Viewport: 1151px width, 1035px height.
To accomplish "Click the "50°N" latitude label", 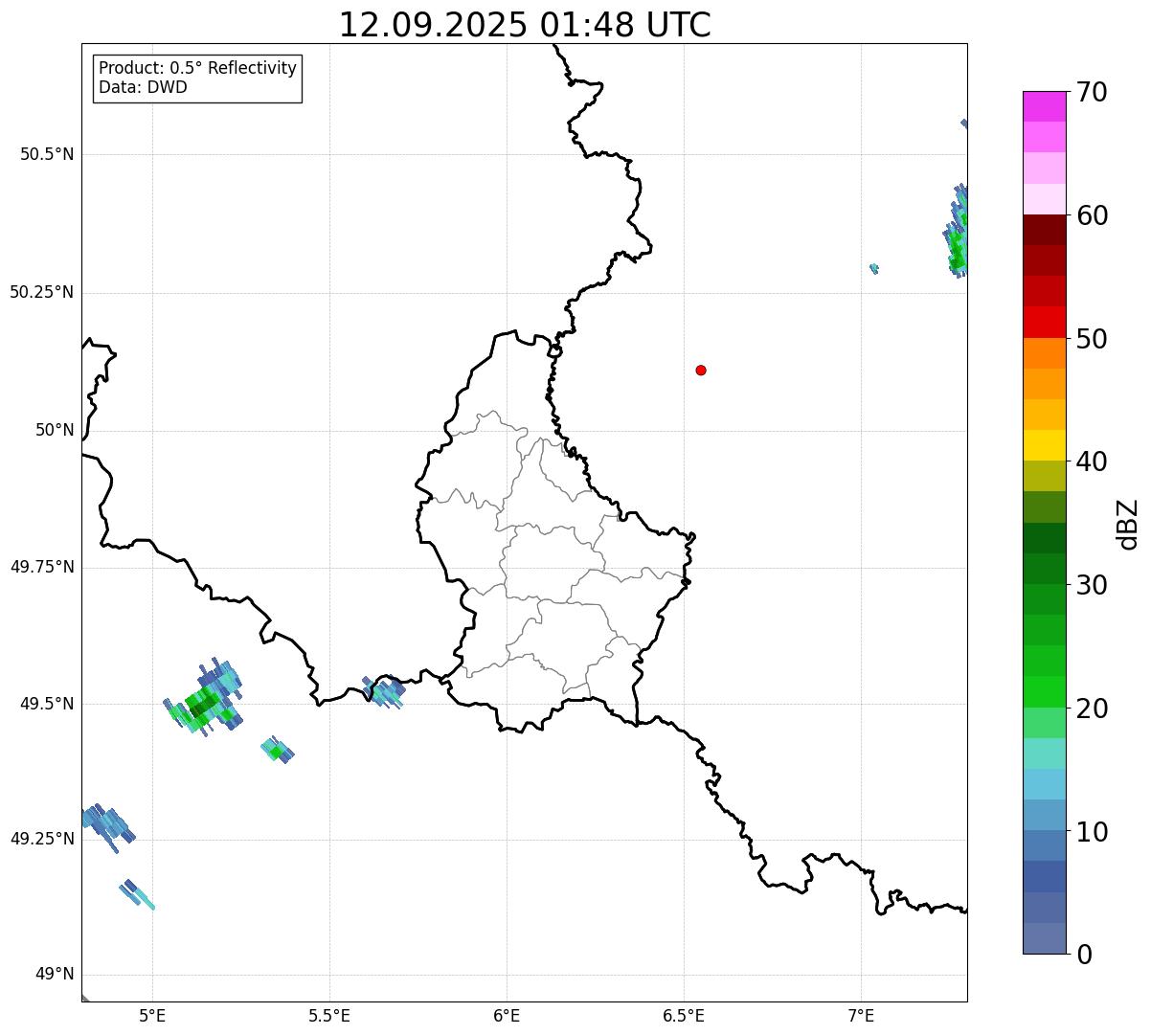I will pos(55,430).
